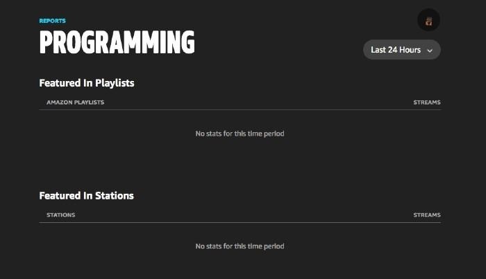Click the divider line under Stations header
The image size is (486, 279).
(240, 222)
